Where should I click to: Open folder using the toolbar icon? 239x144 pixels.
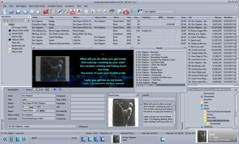click(x=12, y=12)
